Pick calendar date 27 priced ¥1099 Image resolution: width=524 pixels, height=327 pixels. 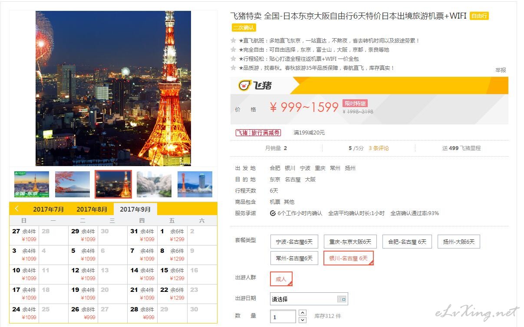pyautogui.click(x=24, y=235)
